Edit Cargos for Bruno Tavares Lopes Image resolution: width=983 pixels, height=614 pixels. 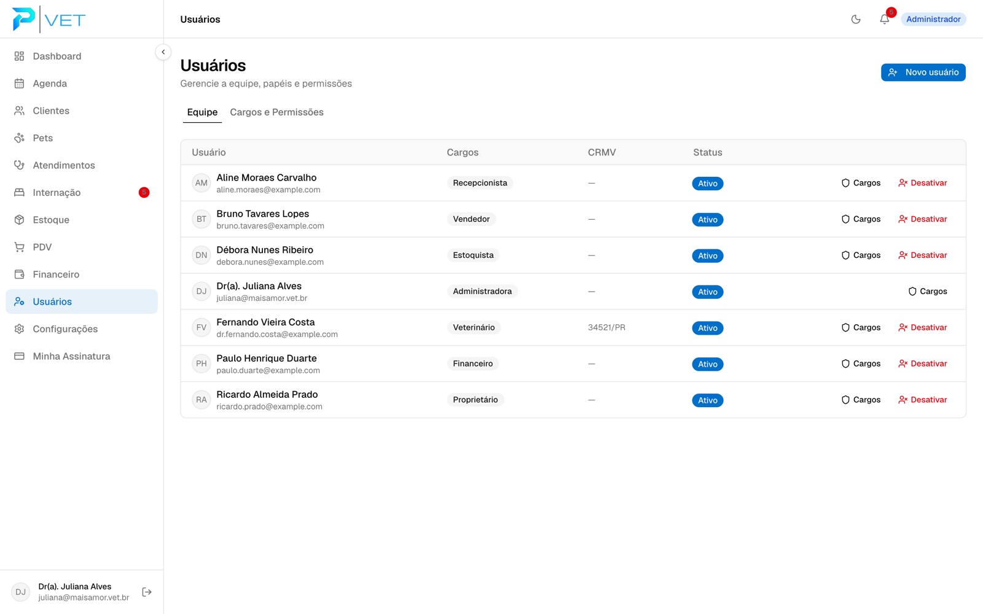tap(861, 219)
